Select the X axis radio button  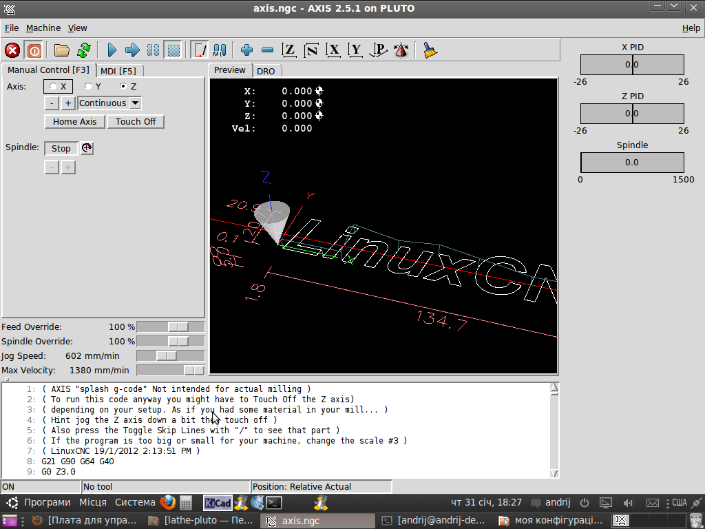click(x=54, y=87)
